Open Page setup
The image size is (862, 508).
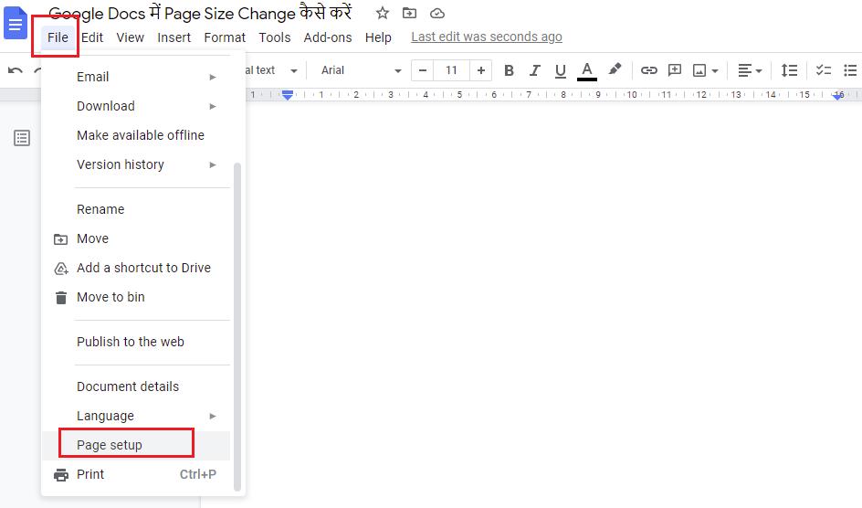[138, 445]
